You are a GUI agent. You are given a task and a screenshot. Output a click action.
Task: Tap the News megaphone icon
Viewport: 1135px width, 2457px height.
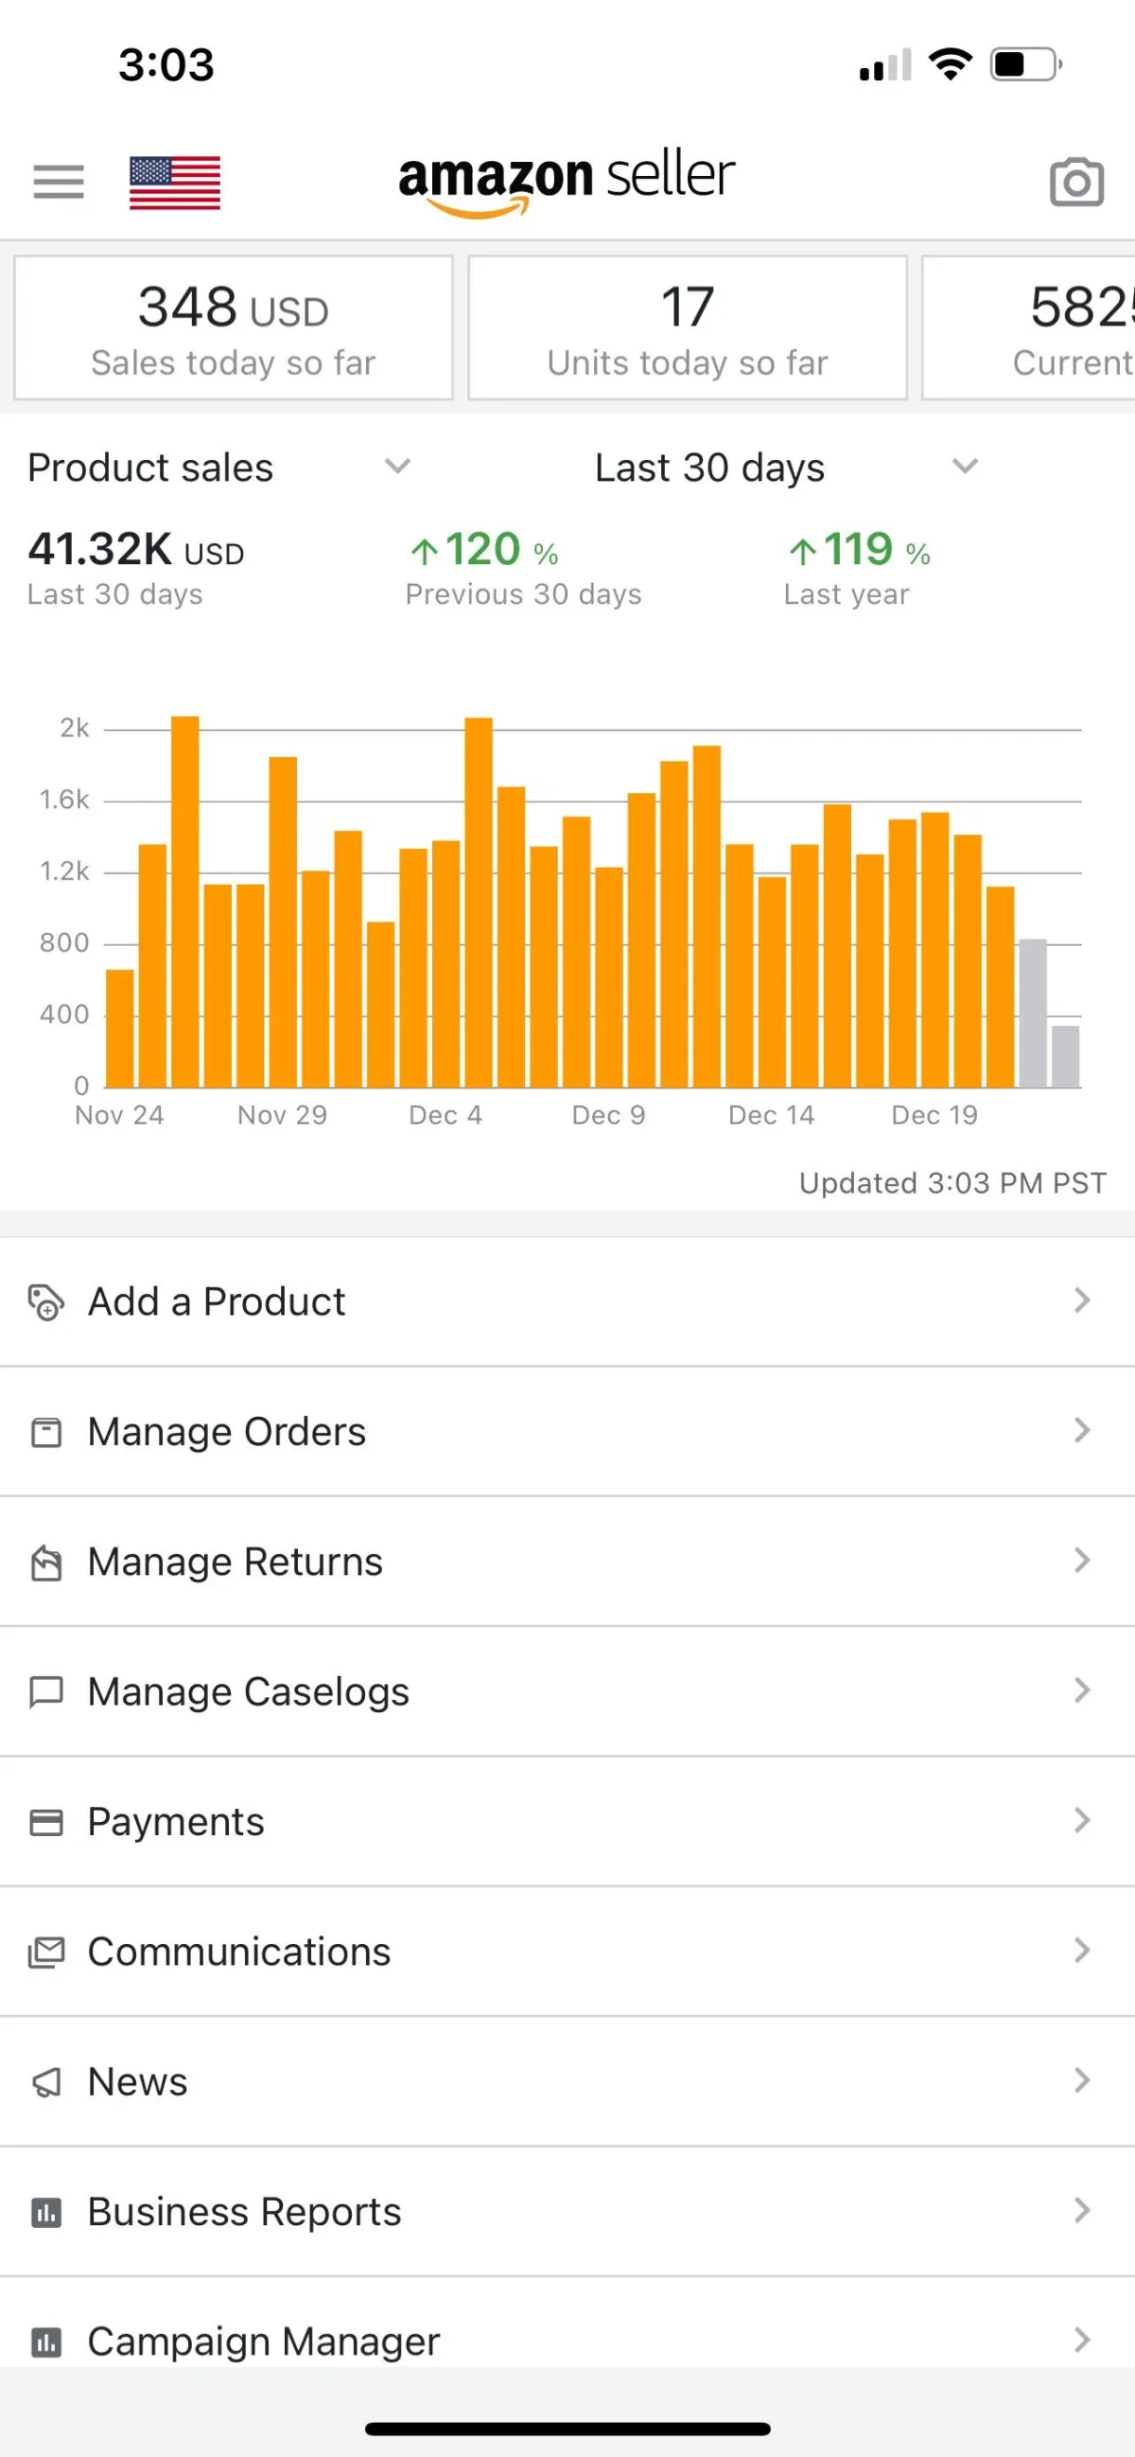[45, 2082]
